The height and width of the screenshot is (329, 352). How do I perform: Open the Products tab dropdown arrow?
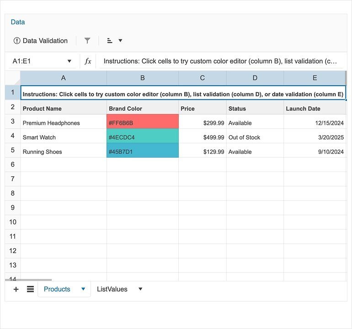(x=83, y=289)
